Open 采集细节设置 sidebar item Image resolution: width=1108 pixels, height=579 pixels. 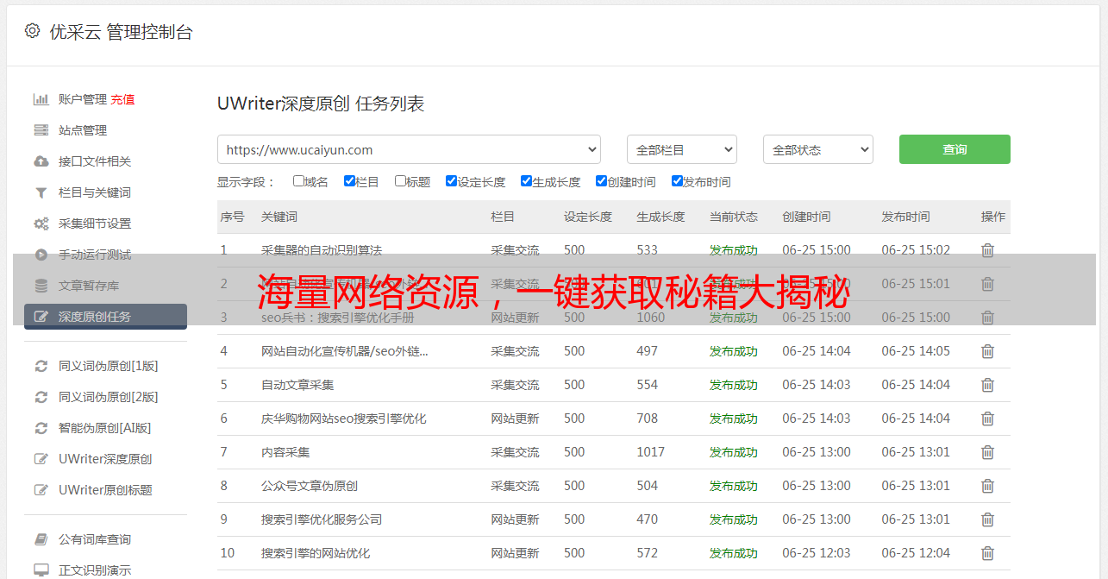coord(95,223)
